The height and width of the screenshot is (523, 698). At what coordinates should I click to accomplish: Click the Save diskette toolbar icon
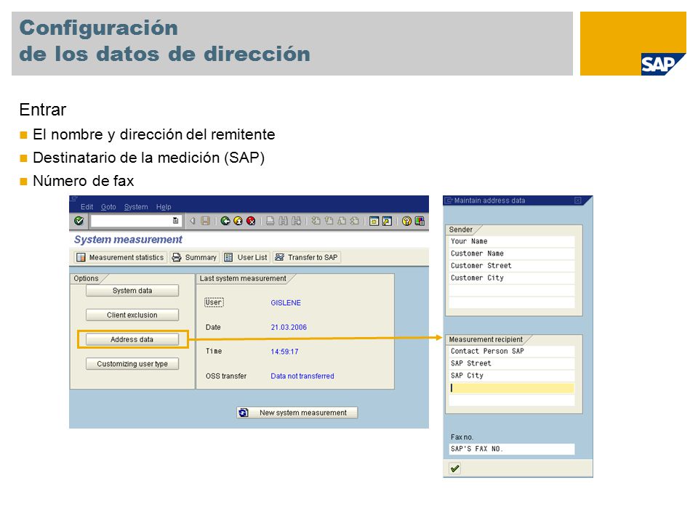[x=205, y=221]
